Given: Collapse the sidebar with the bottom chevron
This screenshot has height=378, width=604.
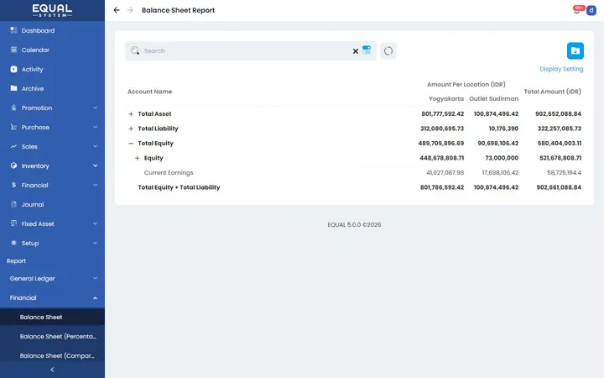Looking at the screenshot, I should pyautogui.click(x=52, y=370).
